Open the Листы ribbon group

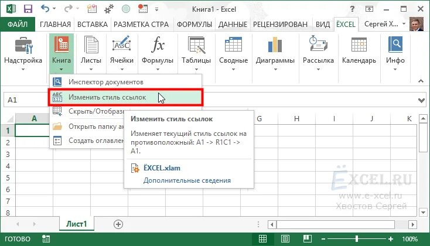coord(91,54)
